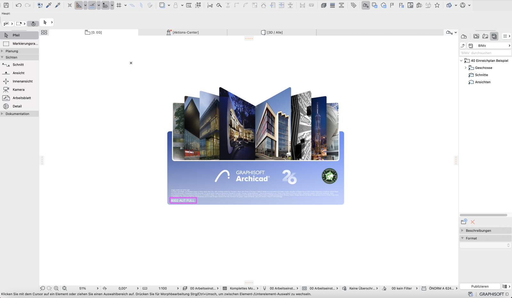The height and width of the screenshot is (298, 512).
Task: Open the BIMx publisher set dropdown
Action: (489, 46)
